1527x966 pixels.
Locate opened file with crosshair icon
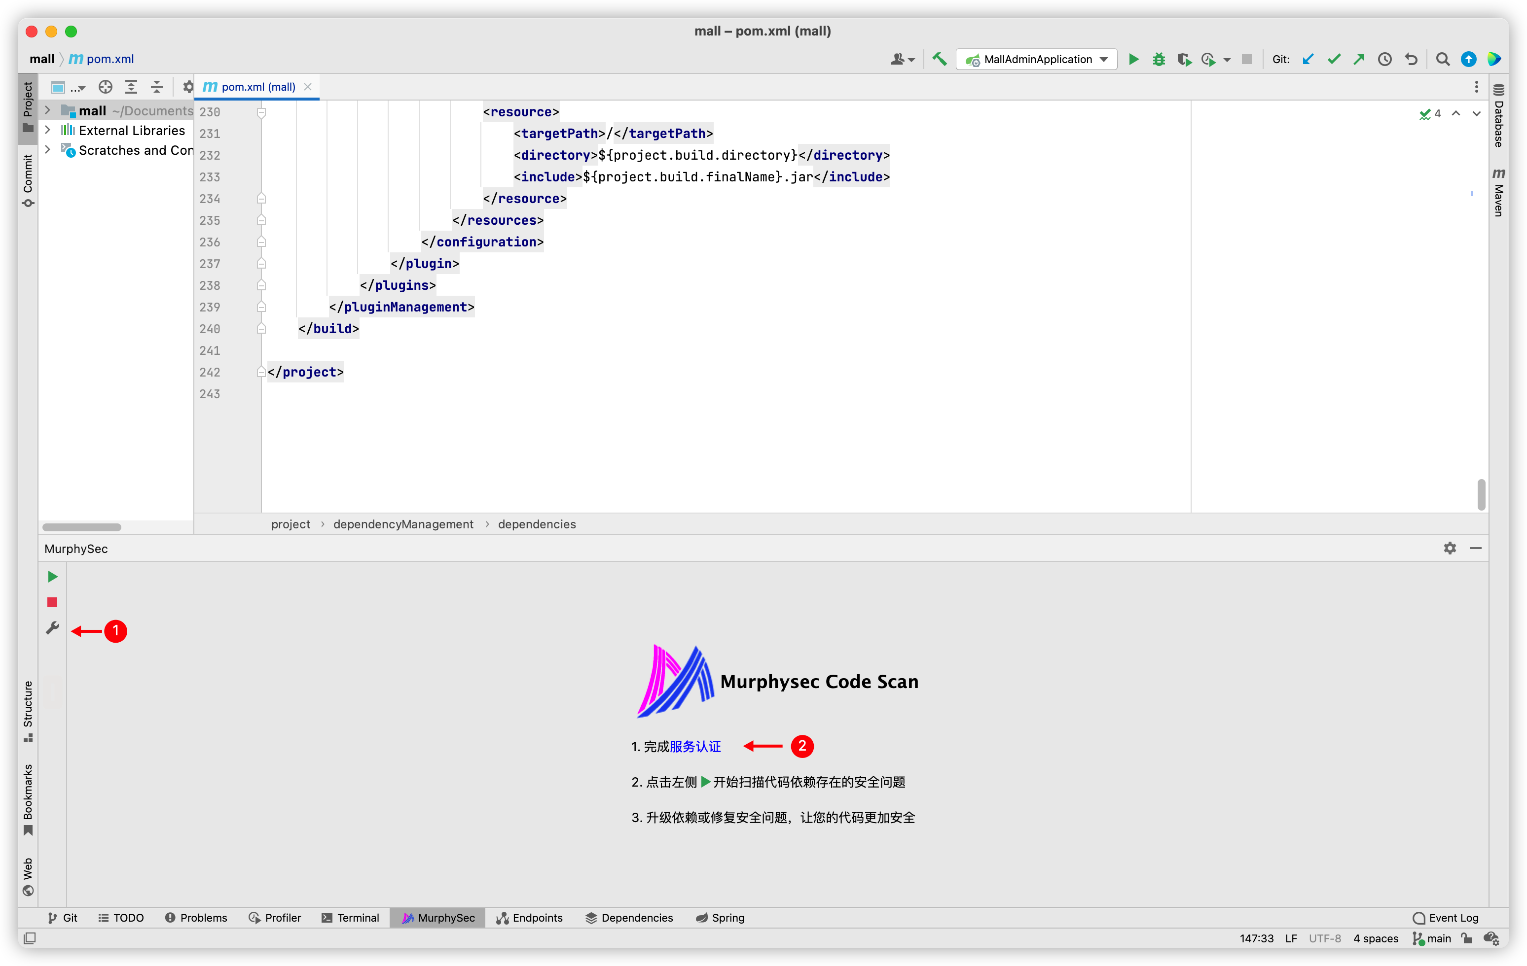(x=105, y=87)
